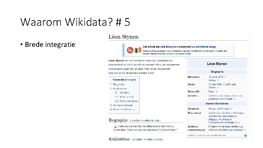
Task: Open the architecte belge link in banner
Action: point(206,47)
